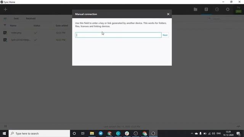The height and width of the screenshot is (137, 244).
Task: Select the first file name in list
Action: (x=16, y=33)
